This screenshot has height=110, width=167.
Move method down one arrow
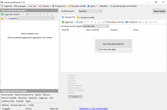pos(47,14)
